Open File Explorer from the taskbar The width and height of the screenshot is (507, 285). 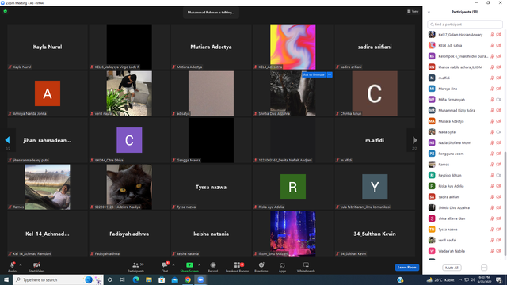tap(149, 279)
